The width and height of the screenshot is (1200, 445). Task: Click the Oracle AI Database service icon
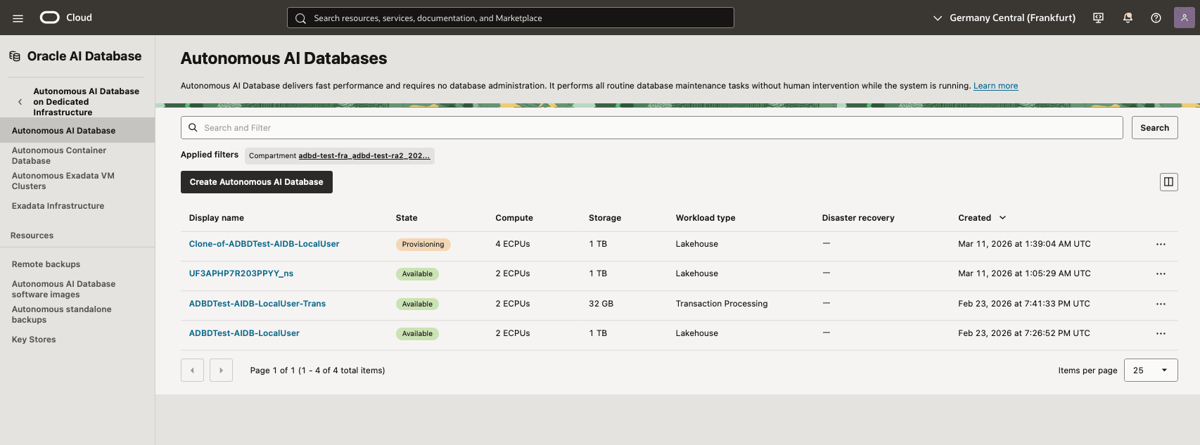pyautogui.click(x=15, y=56)
